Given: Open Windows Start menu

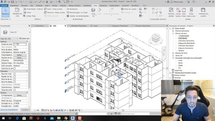Looking at the screenshot, I should click(3, 118).
